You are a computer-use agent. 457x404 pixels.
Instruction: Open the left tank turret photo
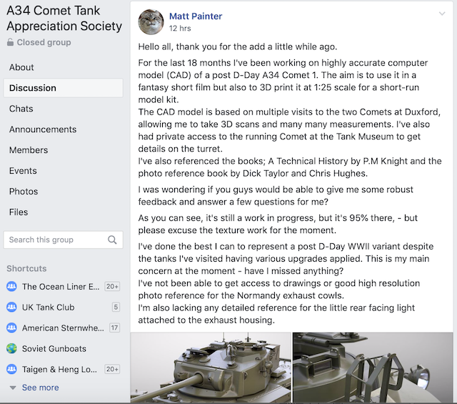coord(210,368)
